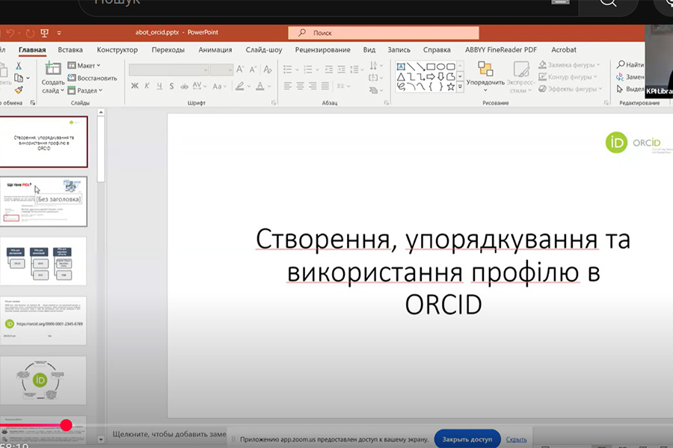The width and height of the screenshot is (673, 448).
Task: Select the rectangle shape in gallery
Action: pyautogui.click(x=431, y=66)
